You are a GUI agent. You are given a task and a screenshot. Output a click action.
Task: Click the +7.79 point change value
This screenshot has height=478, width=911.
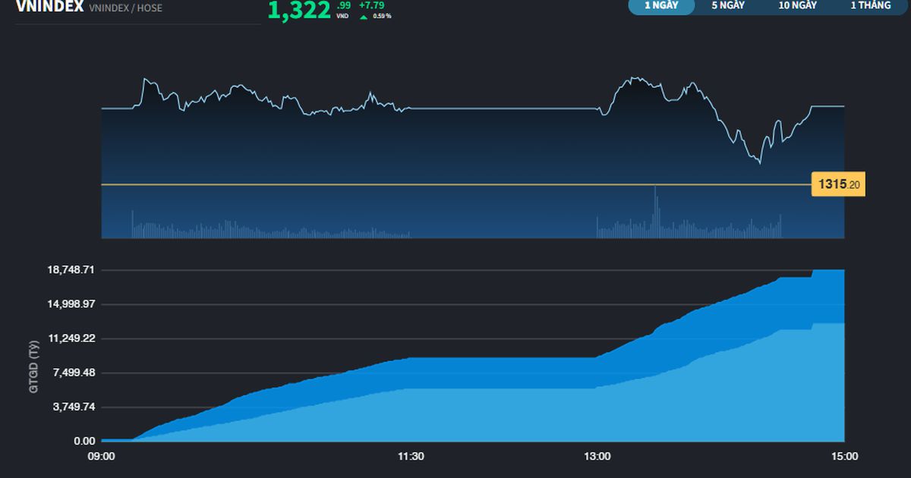click(x=371, y=5)
